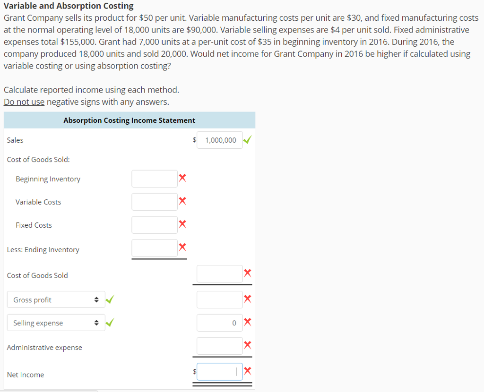Open the Selling expense dropdown
This screenshot has height=392, width=484.
56,323
